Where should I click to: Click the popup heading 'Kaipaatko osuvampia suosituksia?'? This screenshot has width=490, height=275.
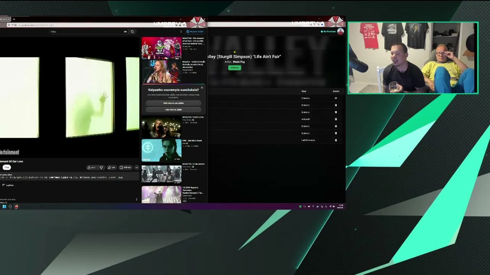point(173,90)
